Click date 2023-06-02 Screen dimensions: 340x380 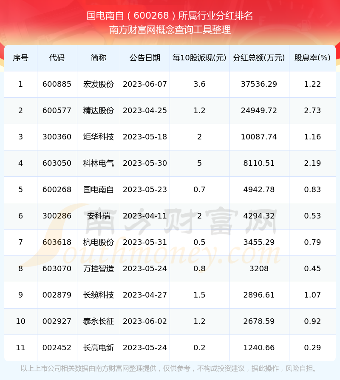(145, 321)
